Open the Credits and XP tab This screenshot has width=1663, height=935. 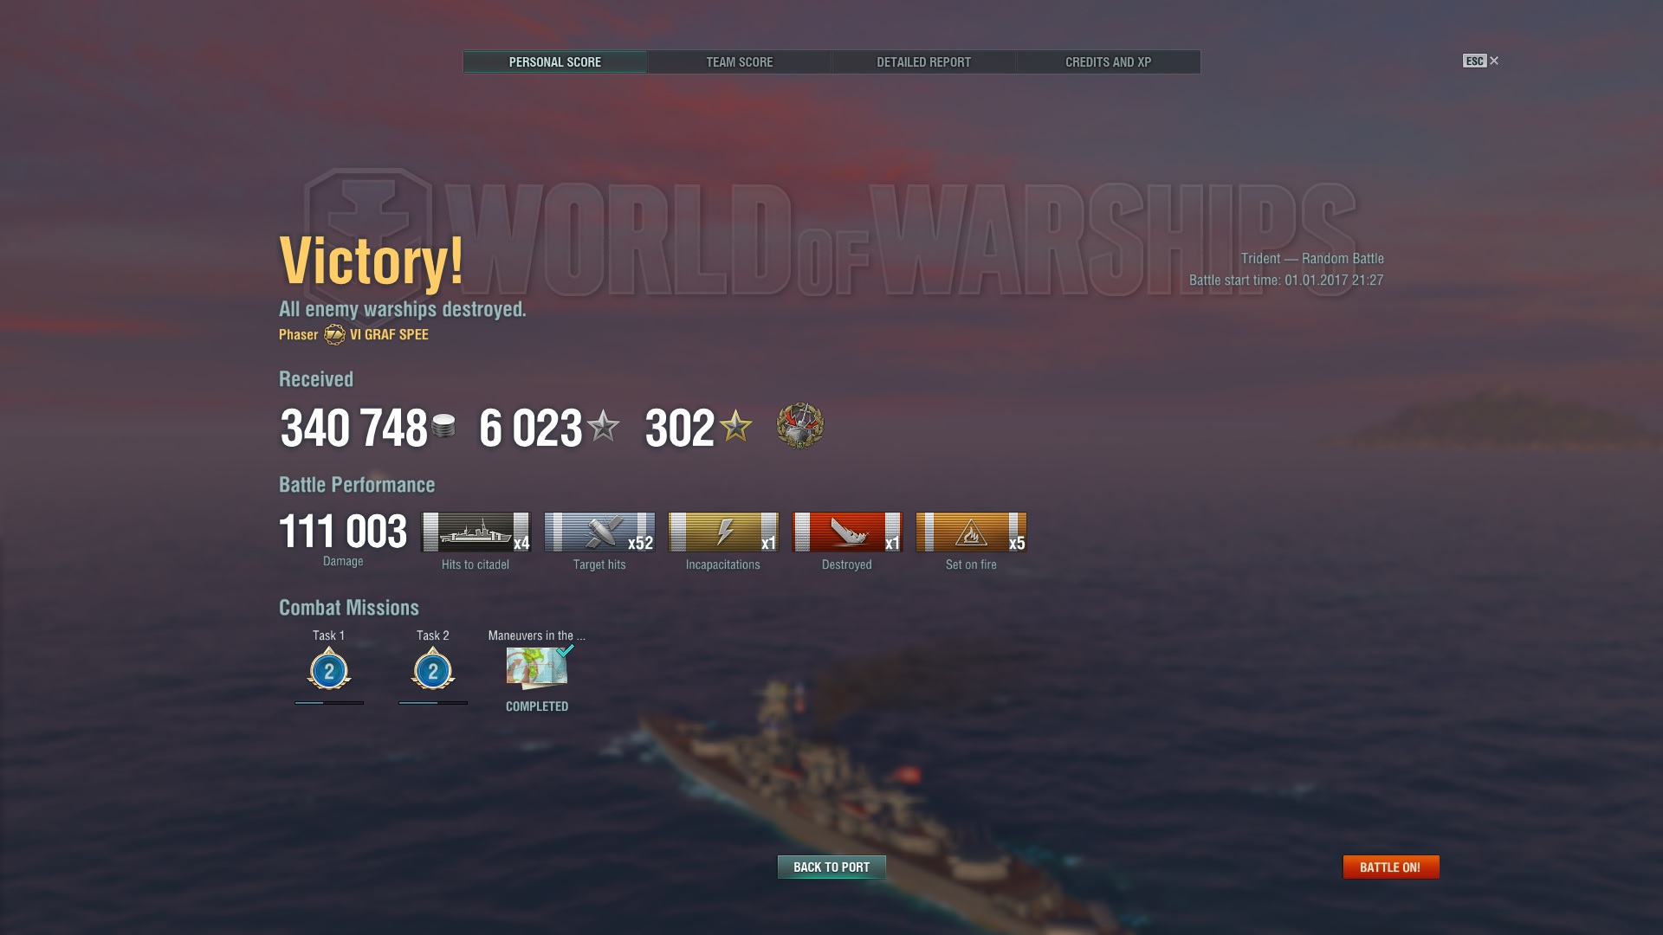pyautogui.click(x=1108, y=62)
